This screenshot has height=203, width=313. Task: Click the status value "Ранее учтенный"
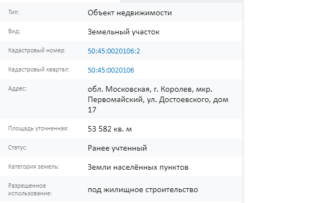click(x=117, y=148)
